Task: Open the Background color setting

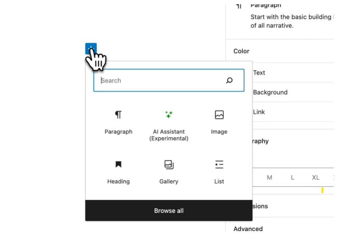Action: [270, 92]
